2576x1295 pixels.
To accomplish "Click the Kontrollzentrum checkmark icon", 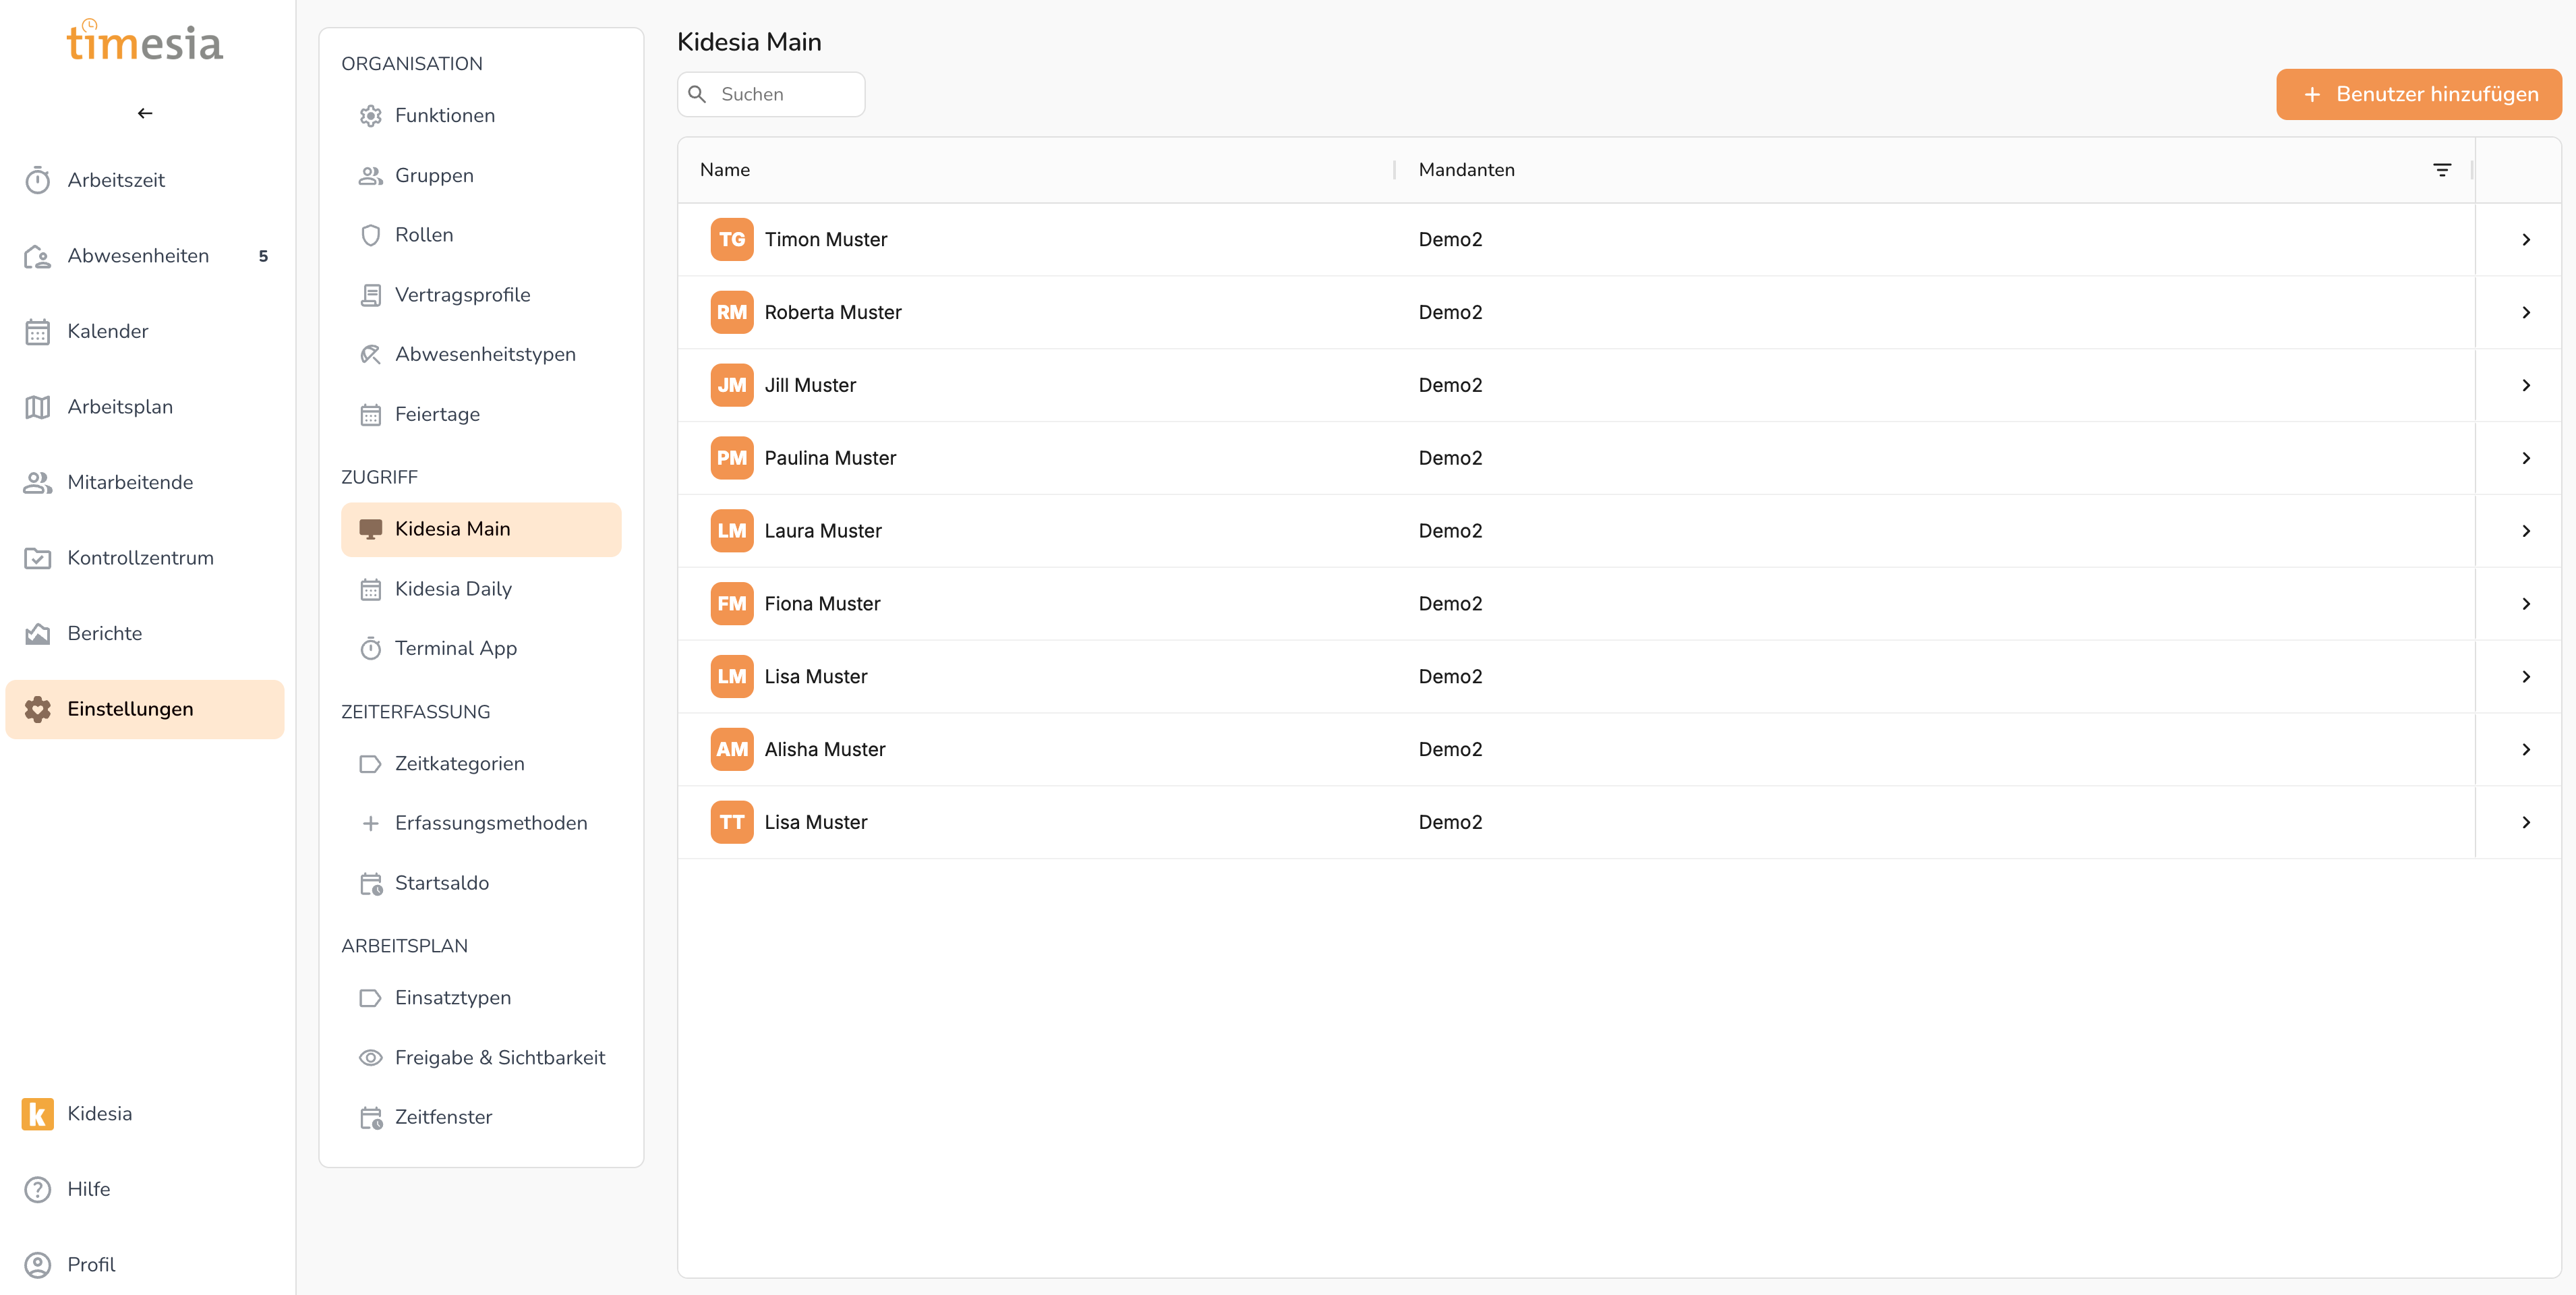I will coord(37,558).
